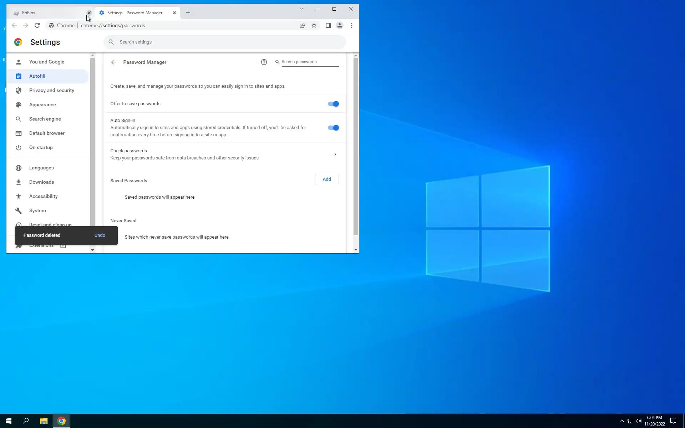Click the Search passwords field
685x428 pixels.
[309, 62]
